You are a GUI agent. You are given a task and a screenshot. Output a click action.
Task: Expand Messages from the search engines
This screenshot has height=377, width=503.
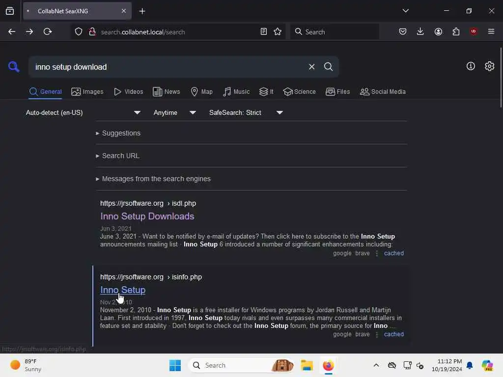click(153, 179)
